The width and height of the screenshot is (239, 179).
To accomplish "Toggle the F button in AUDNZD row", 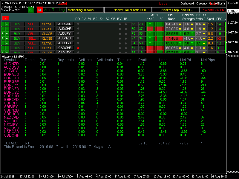I will click(3, 38).
